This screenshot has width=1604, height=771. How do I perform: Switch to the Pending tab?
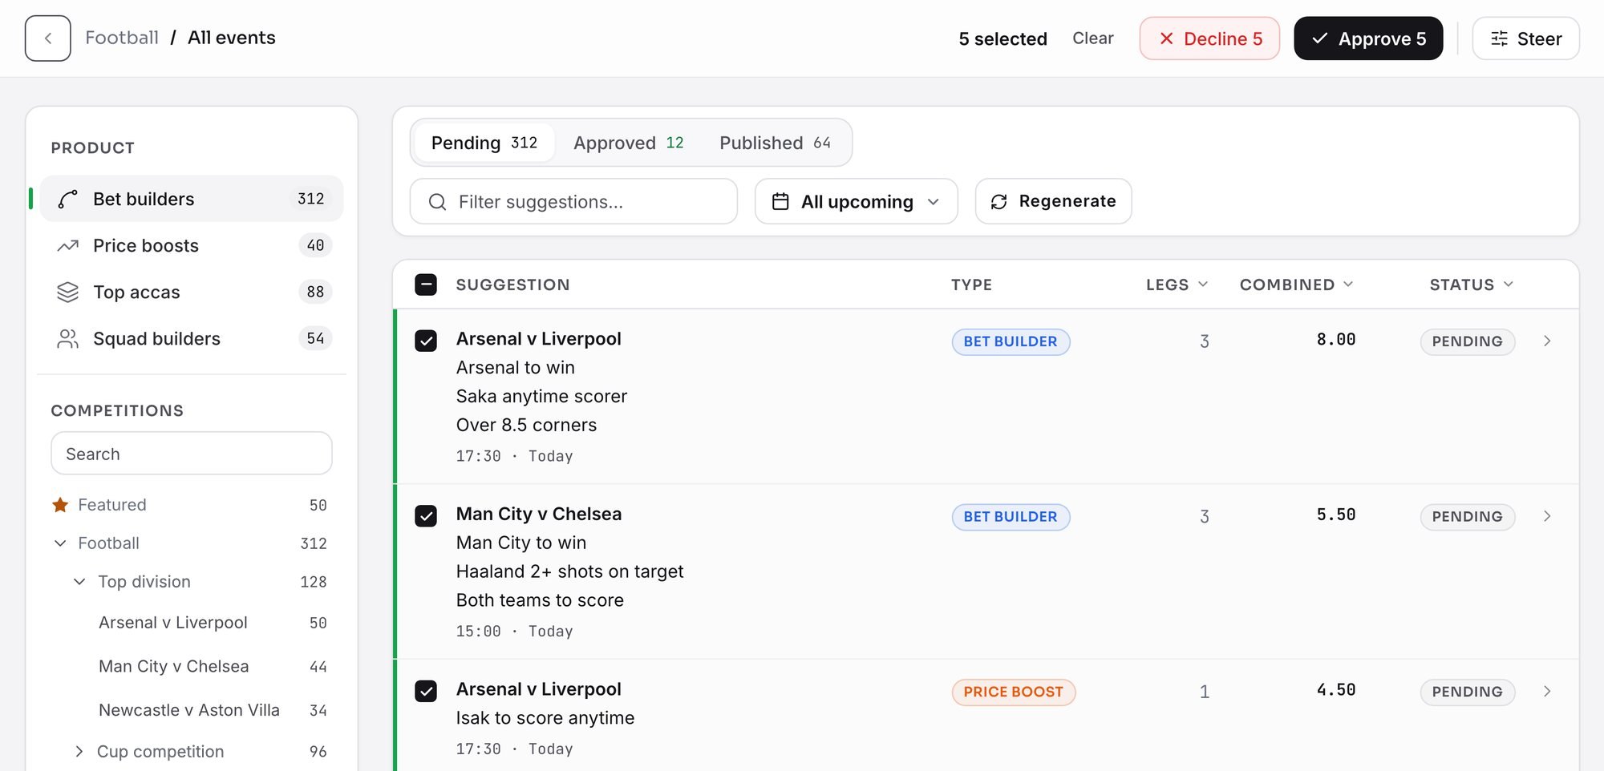(x=484, y=143)
